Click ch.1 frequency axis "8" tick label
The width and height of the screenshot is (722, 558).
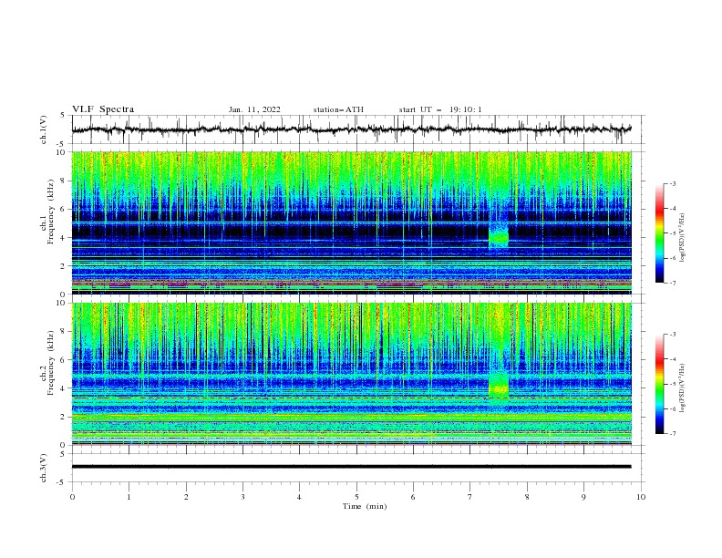click(63, 181)
